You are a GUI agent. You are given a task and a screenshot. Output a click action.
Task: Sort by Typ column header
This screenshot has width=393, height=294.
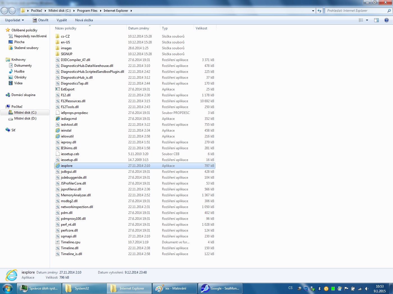pyautogui.click(x=165, y=28)
